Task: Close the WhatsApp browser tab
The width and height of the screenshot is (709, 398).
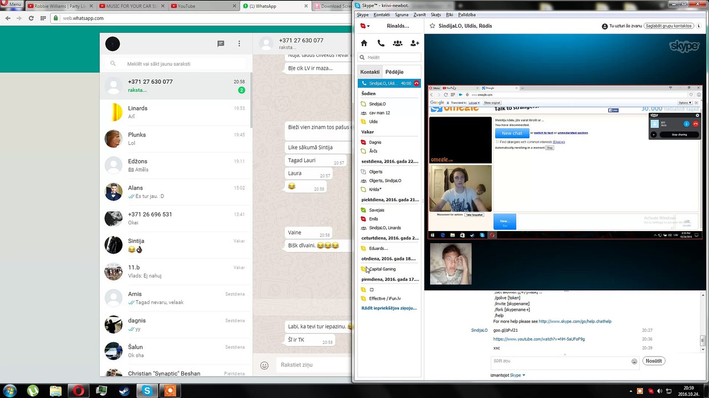Action: click(x=306, y=6)
